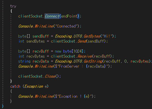Click the 1024 array size value
This screenshot has height=109, width=152.
click(x=78, y=51)
